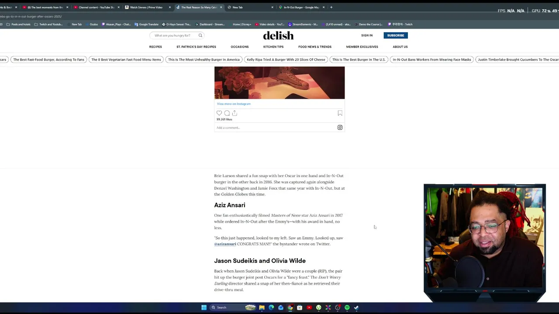Open the KITCHEN TIPS menu
The image size is (559, 314).
pyautogui.click(x=273, y=47)
